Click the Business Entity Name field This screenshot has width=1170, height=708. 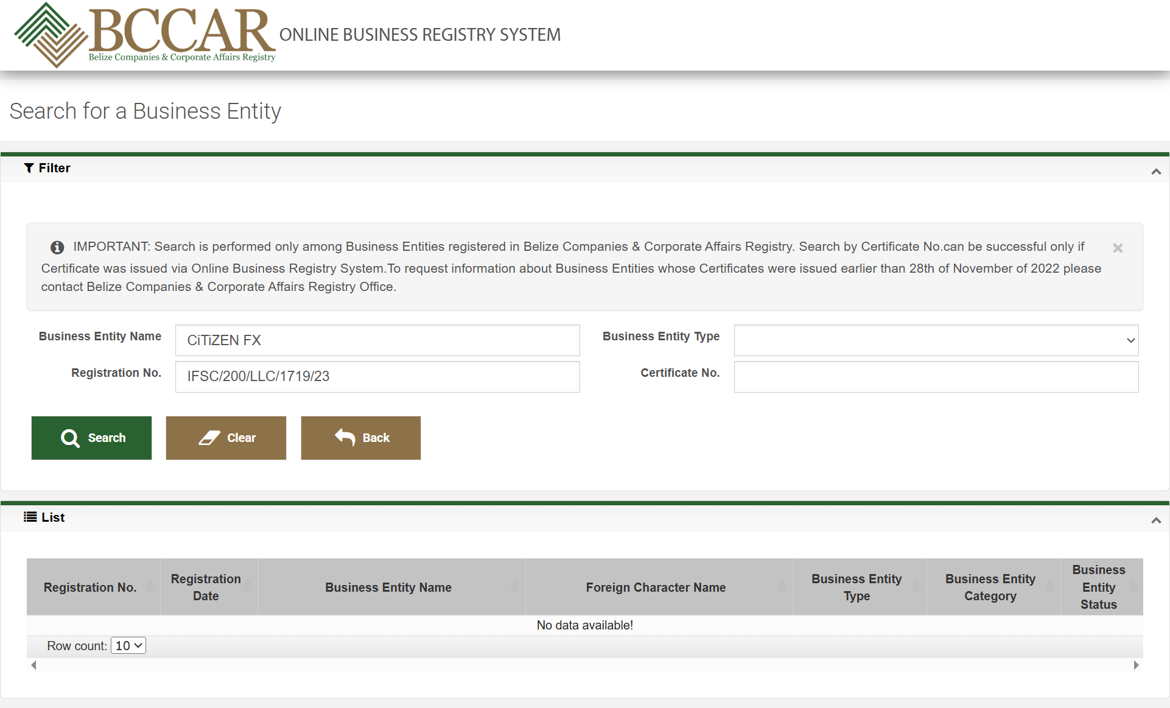tap(377, 340)
